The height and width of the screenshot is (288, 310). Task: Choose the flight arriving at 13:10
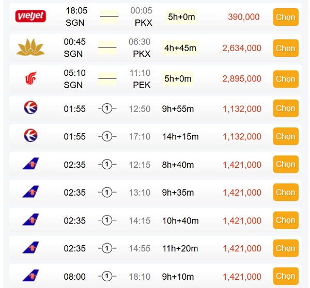[x=286, y=192]
